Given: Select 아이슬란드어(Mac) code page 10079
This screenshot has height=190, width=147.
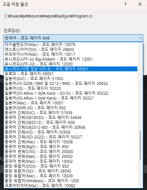Looking at the screenshot, I should click(x=70, y=45).
